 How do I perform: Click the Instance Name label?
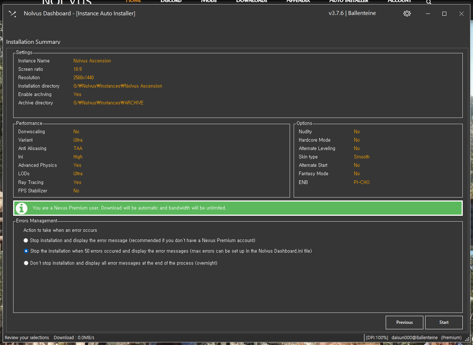34,61
